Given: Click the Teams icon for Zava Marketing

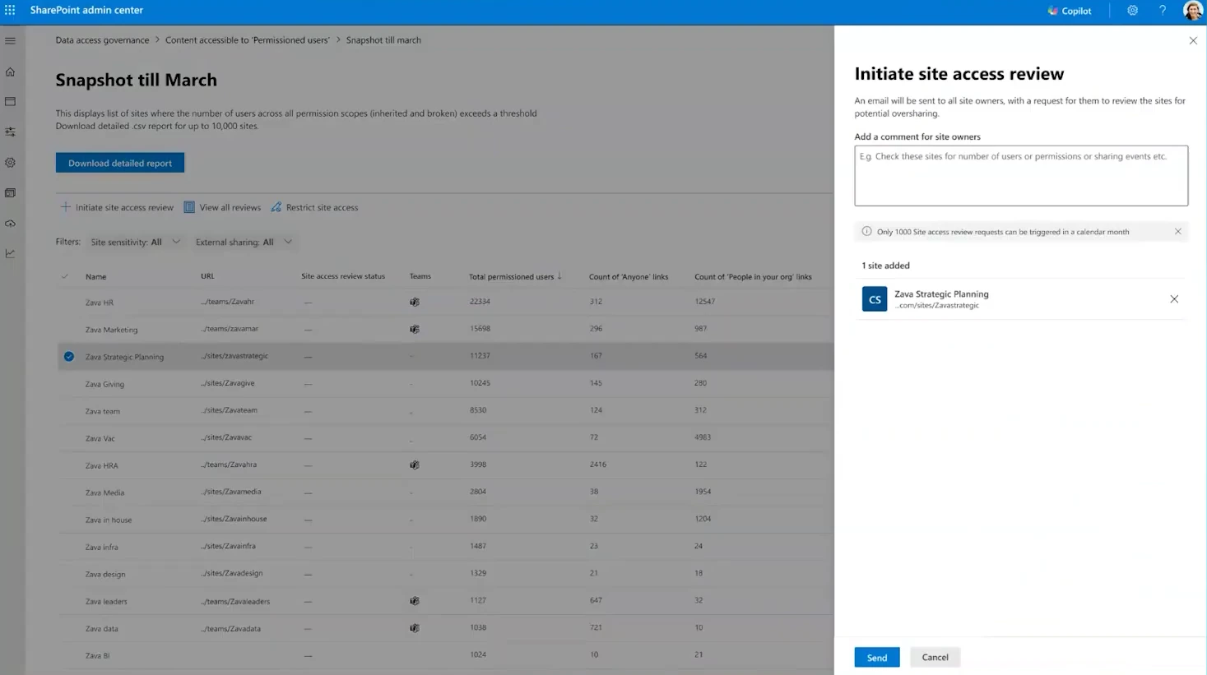Looking at the screenshot, I should pos(415,329).
